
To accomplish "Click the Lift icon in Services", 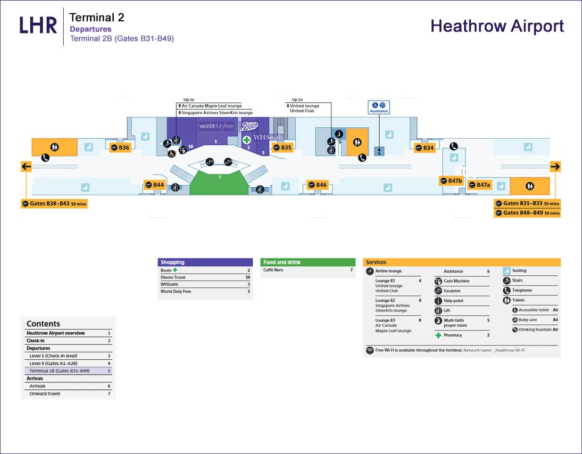I will click(x=438, y=310).
